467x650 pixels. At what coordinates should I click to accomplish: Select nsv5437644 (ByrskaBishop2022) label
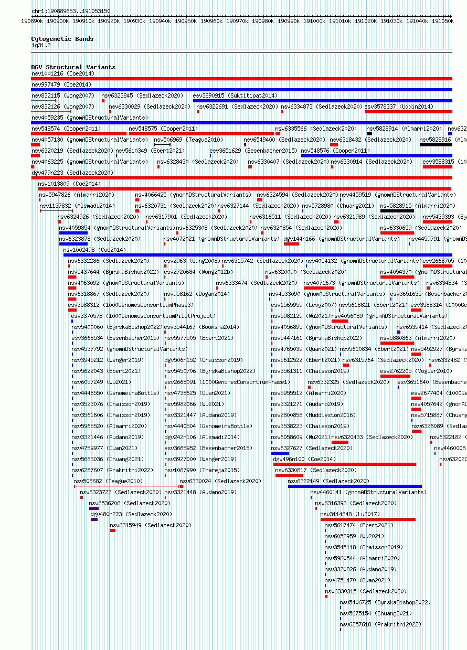point(113,272)
